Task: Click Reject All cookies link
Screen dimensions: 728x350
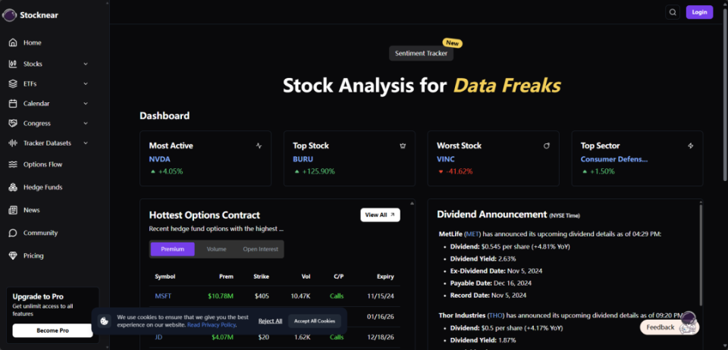Action: [x=270, y=320]
